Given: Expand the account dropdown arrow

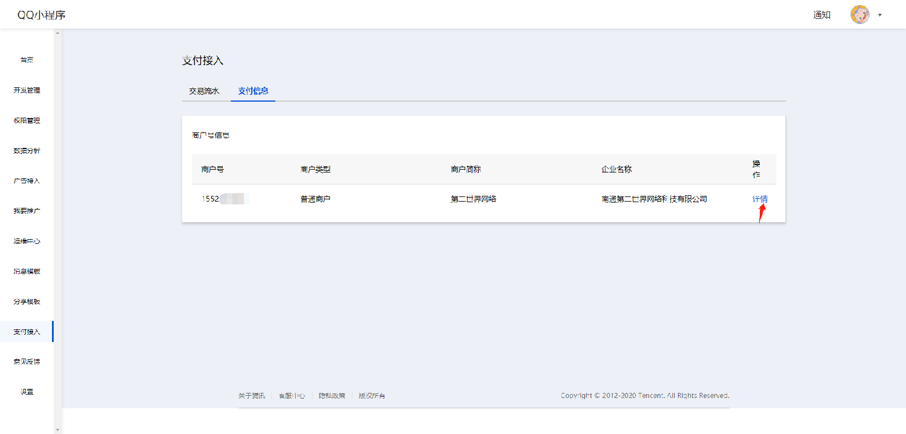Looking at the screenshot, I should [880, 15].
